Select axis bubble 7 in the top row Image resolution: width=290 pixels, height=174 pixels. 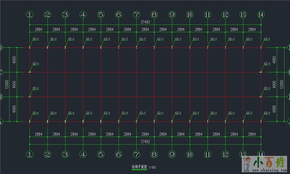point(136,14)
